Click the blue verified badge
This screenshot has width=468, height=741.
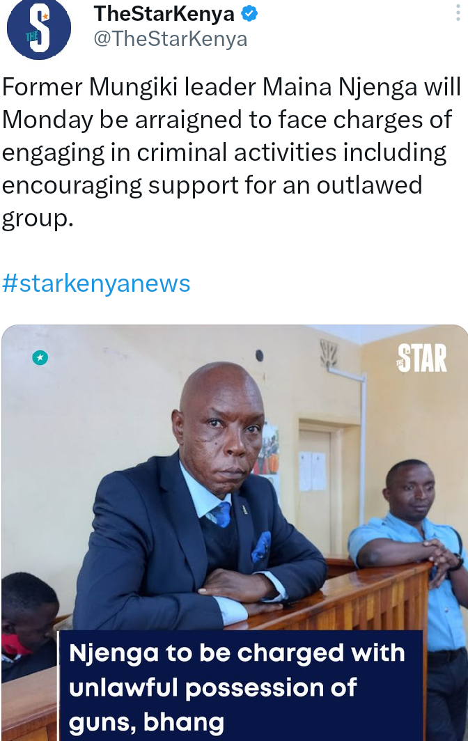[x=249, y=14]
